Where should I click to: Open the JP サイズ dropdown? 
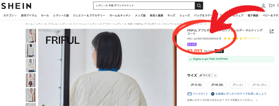(x=208, y=75)
